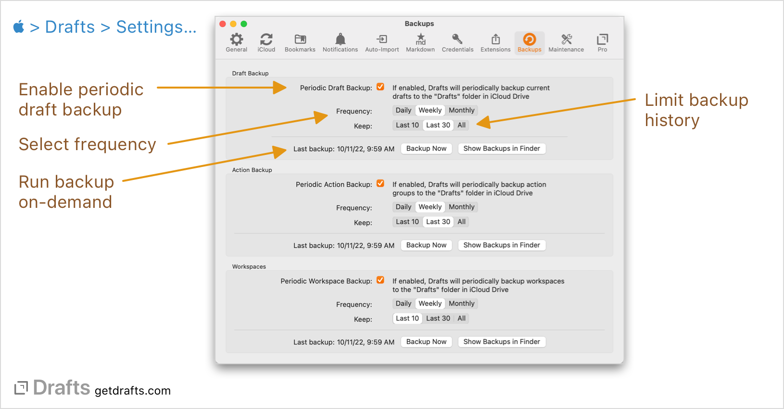Minimize the Backups window with yellow button
The image size is (784, 409).
tap(233, 24)
